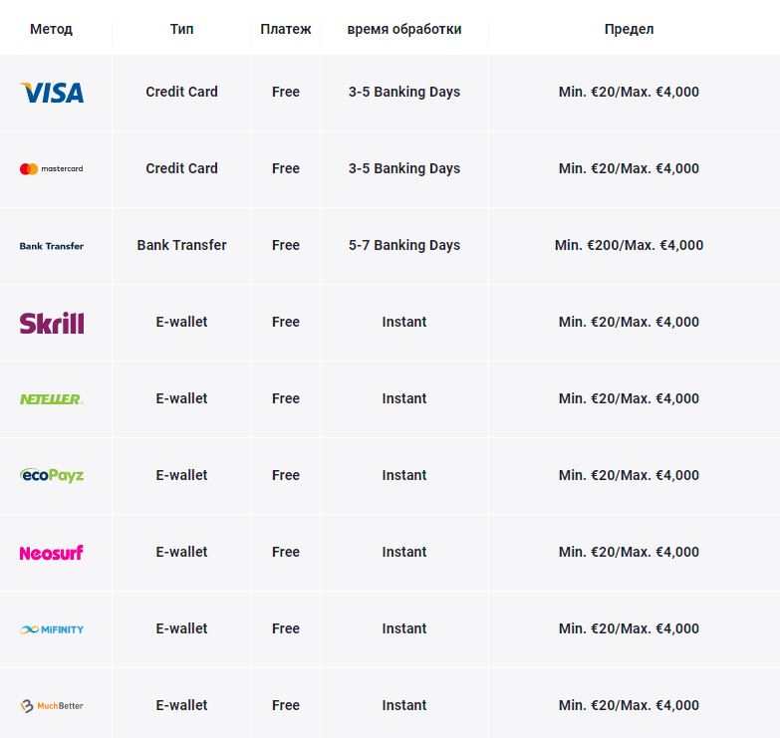780x738 pixels.
Task: Click the Метод column header
Action: click(52, 29)
